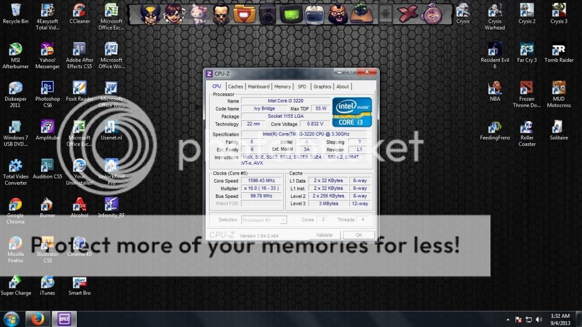Launch Diskeeper 2011 shortcut
Viewport: 582px width, 327px height.
pos(15,94)
